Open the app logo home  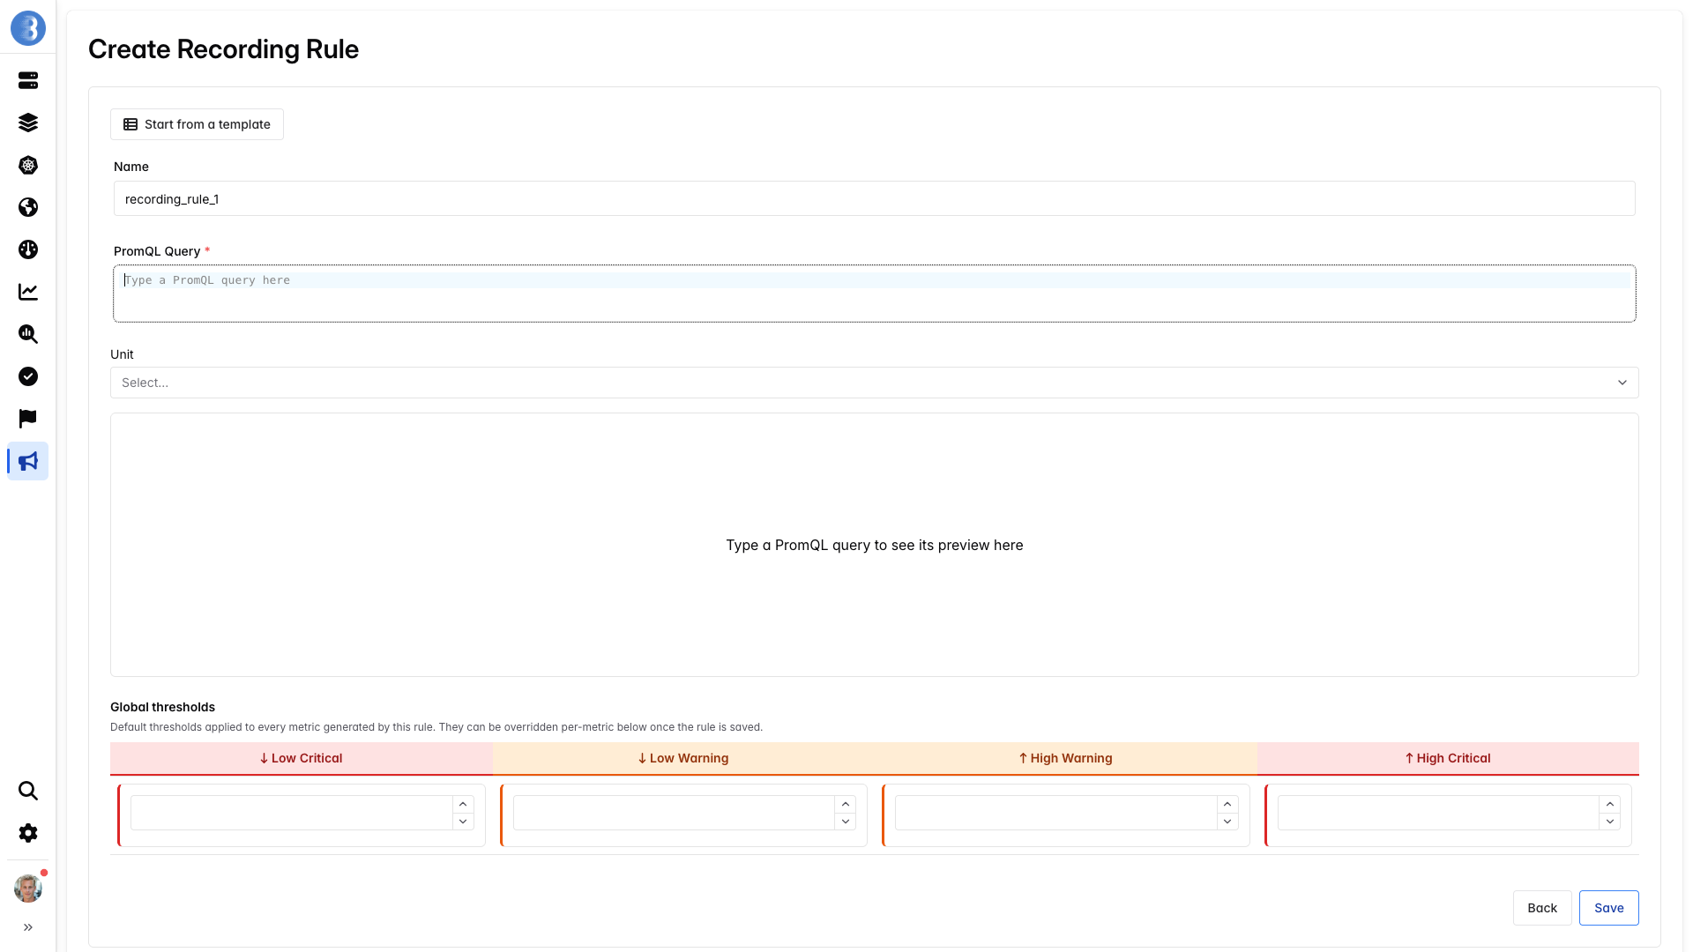point(28,28)
